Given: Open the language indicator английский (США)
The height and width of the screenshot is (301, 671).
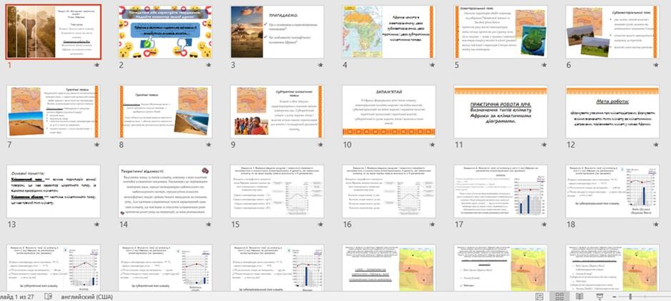Looking at the screenshot, I should coord(87,296).
